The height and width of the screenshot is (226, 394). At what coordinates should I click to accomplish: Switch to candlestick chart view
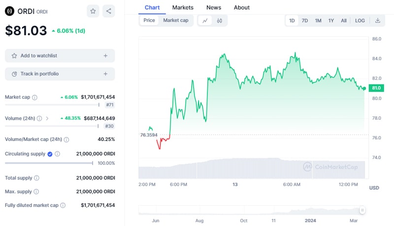(x=219, y=21)
